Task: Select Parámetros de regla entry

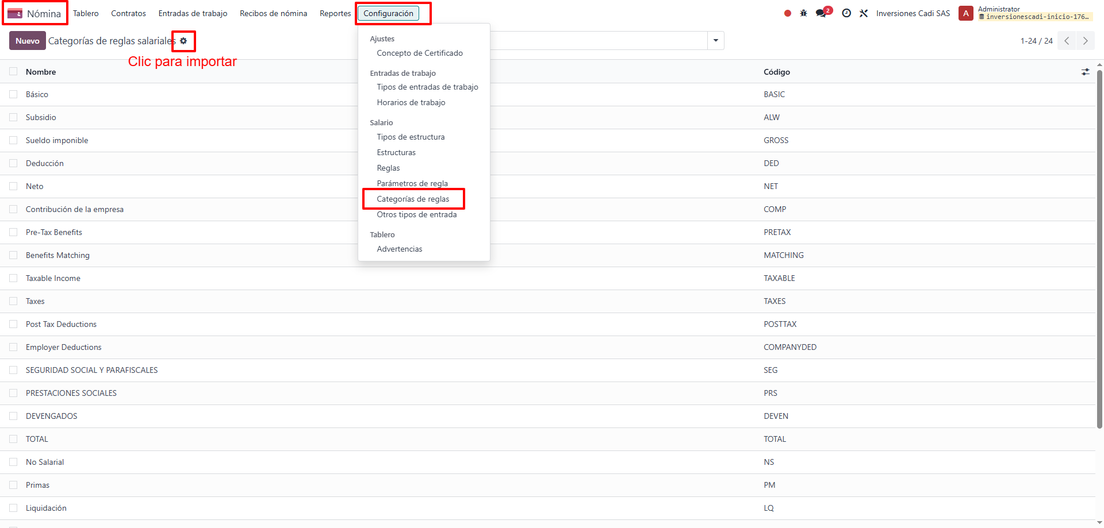Action: coord(412,183)
